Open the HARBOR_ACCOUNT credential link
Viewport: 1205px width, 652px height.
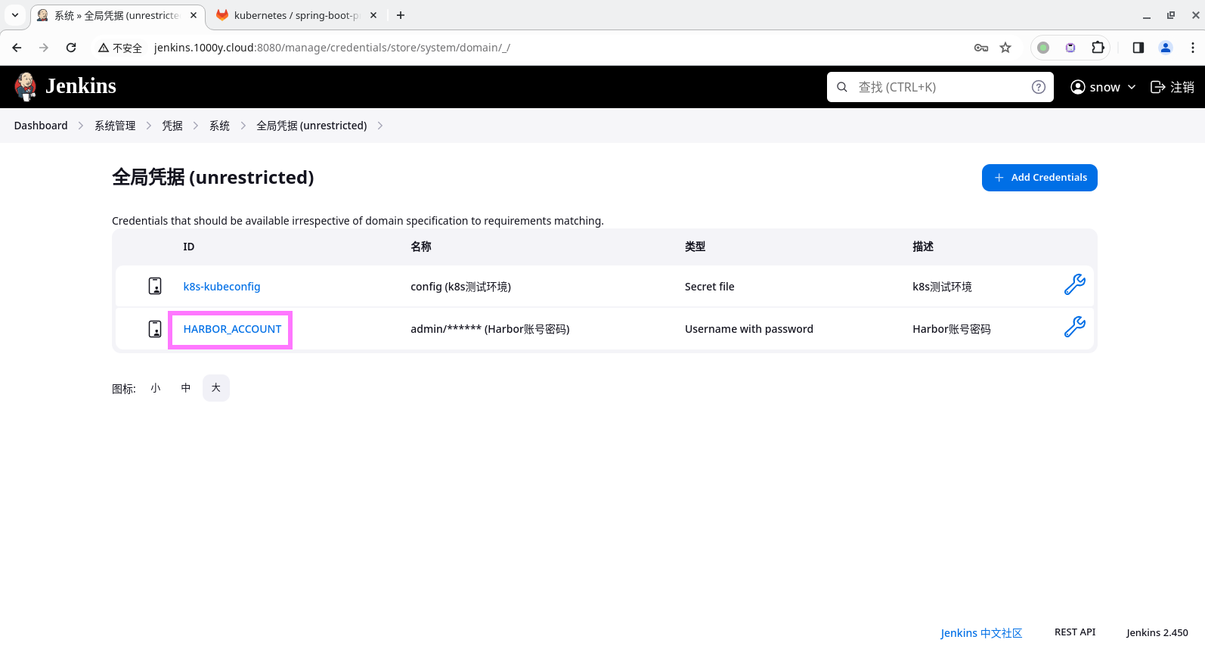[232, 329]
